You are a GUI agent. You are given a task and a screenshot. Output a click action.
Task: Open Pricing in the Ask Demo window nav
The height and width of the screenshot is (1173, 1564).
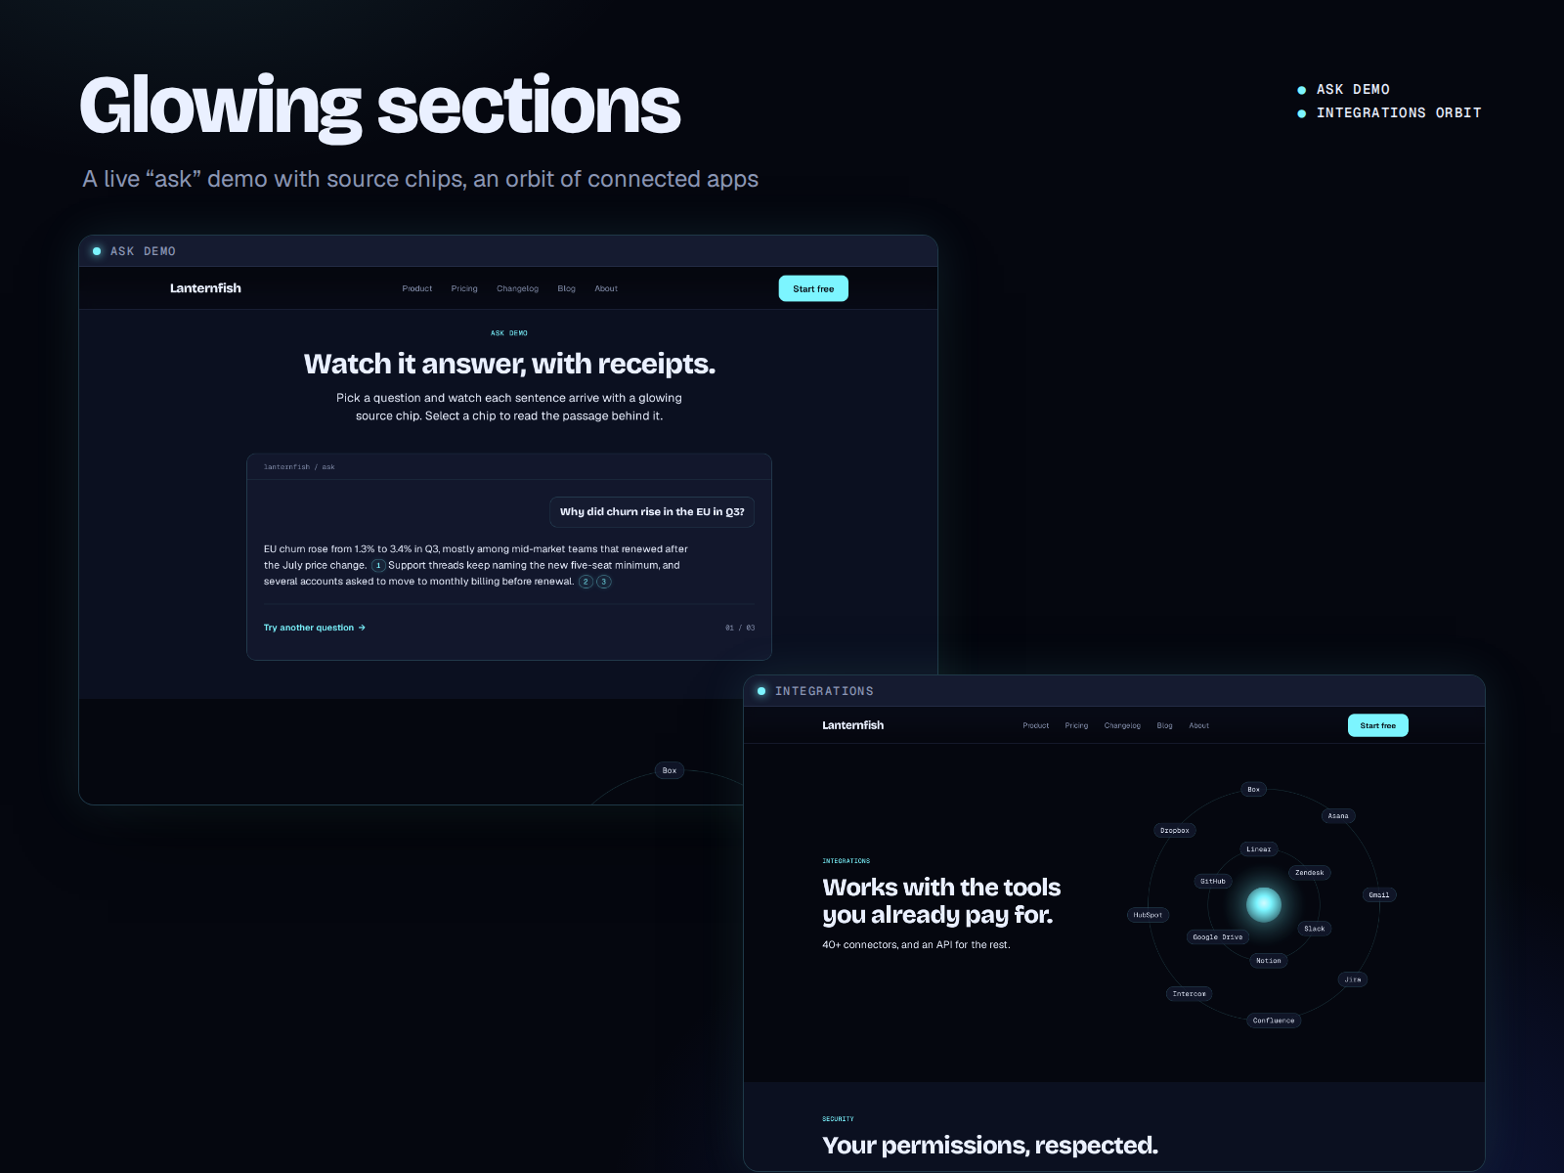coord(464,288)
